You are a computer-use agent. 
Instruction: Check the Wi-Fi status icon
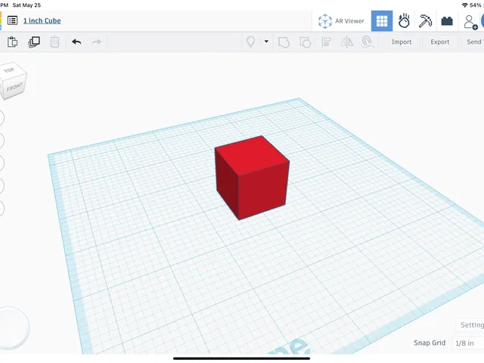464,5
